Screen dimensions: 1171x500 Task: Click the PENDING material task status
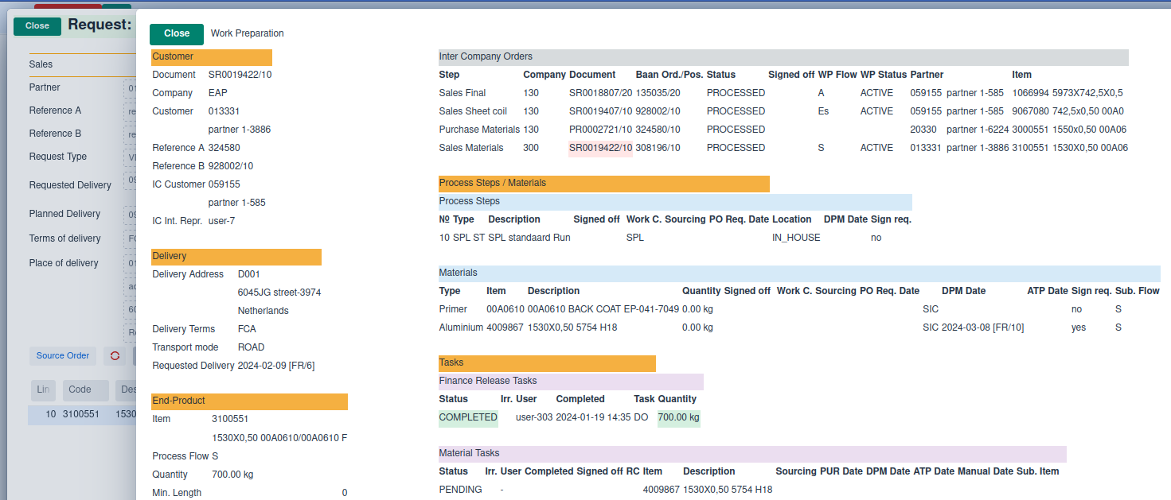460,490
